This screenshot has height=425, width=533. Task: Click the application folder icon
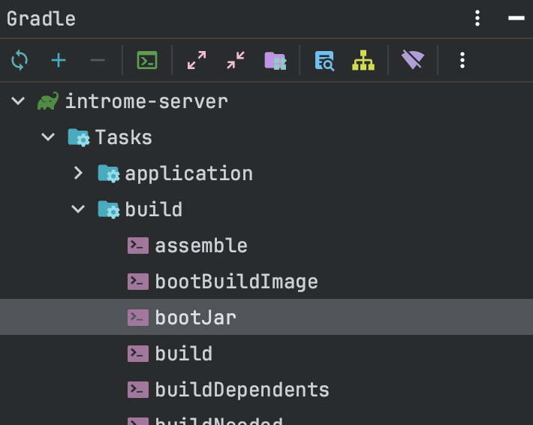click(109, 173)
